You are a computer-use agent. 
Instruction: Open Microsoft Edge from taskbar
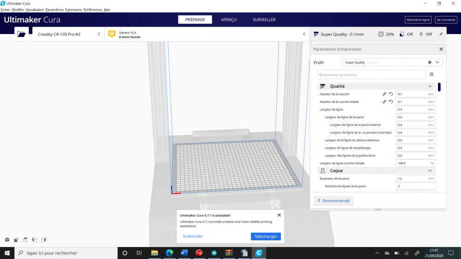[169, 253]
